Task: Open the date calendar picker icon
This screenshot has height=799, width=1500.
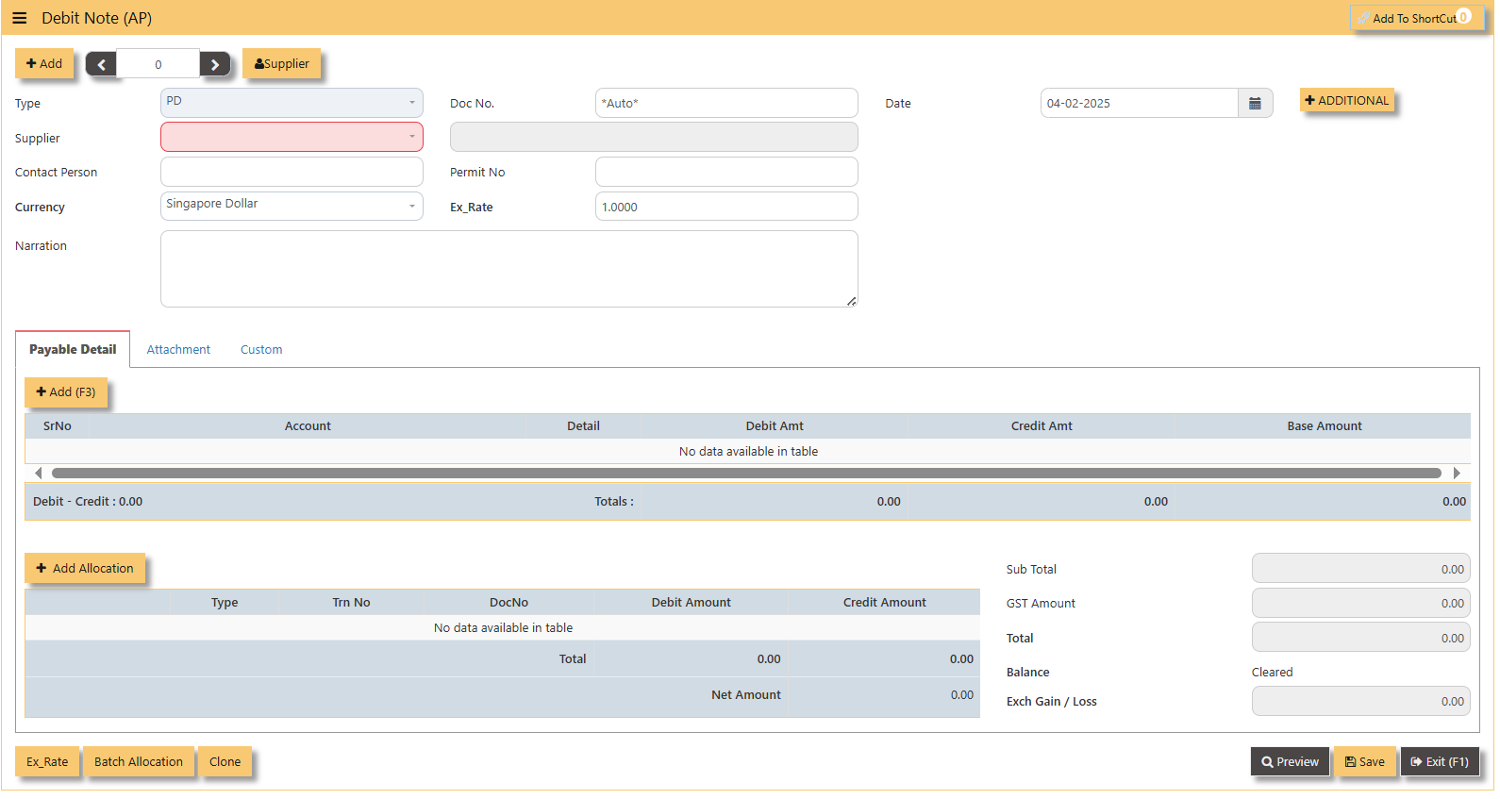Action: (x=1255, y=103)
